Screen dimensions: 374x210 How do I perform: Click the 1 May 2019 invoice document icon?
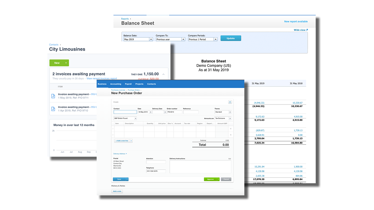click(53, 96)
